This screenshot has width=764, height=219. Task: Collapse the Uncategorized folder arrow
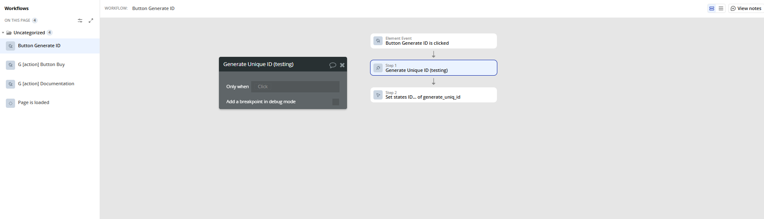pos(3,33)
